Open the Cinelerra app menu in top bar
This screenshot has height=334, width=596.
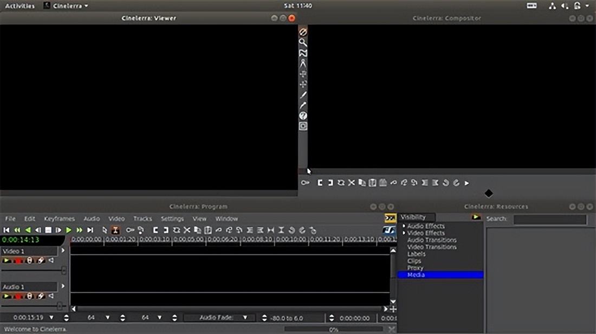(66, 6)
